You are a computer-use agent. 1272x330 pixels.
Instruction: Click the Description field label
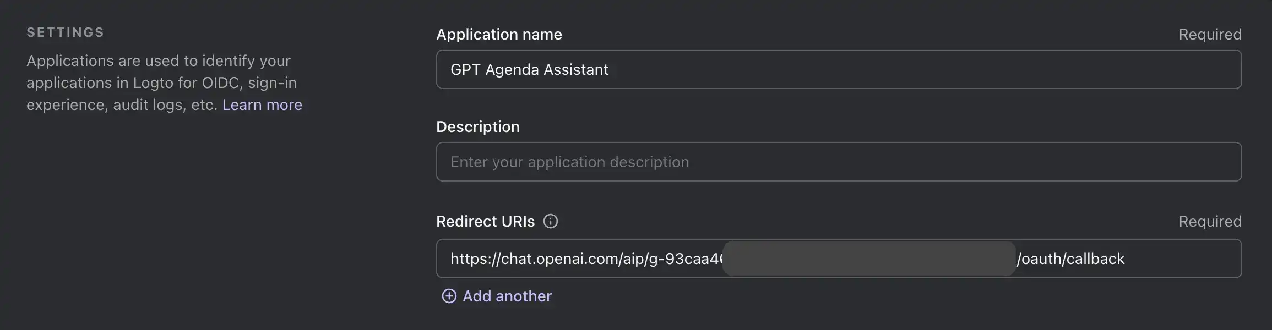[x=477, y=127]
